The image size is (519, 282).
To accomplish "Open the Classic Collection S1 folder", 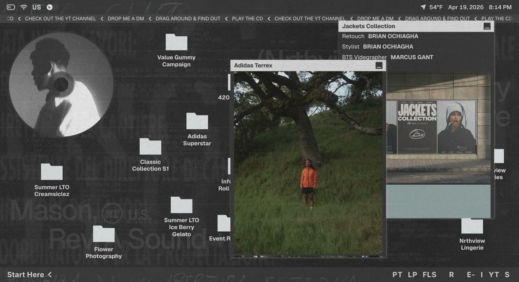I will 151,155.
